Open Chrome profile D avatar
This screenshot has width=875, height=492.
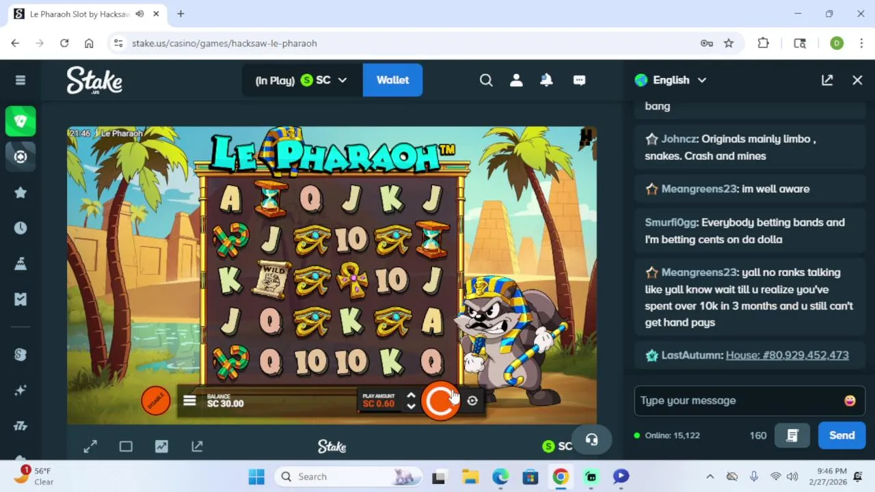point(837,43)
